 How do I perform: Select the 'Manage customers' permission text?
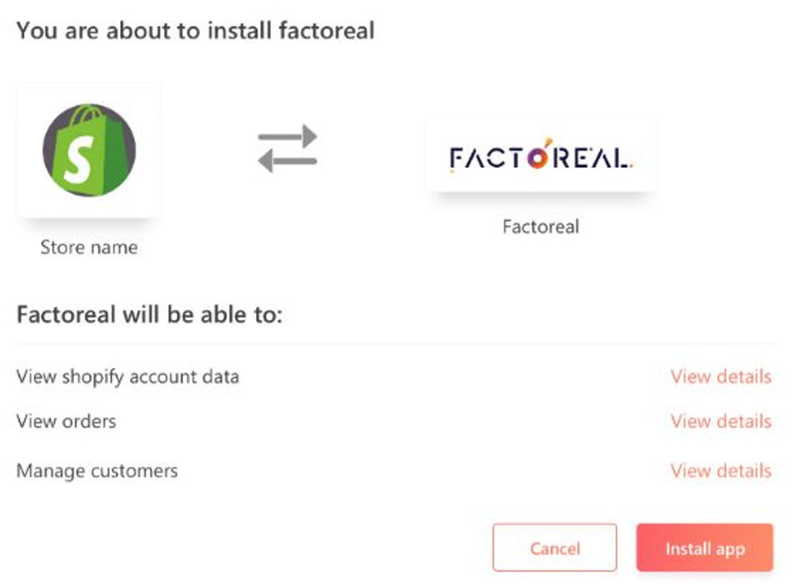tap(97, 471)
